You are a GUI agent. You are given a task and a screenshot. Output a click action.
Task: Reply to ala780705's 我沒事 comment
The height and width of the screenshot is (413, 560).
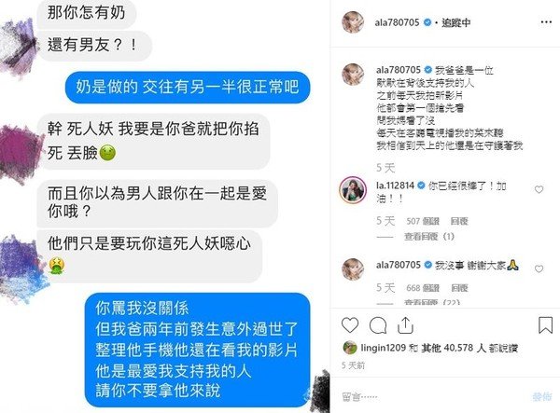(x=459, y=288)
